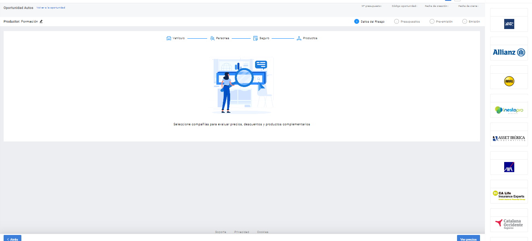Image resolution: width=532 pixels, height=241 pixels.
Task: Choose the ARAG company logo
Action: [x=509, y=81]
